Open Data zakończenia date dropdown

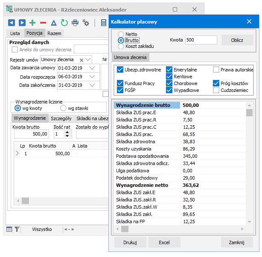(x=92, y=85)
